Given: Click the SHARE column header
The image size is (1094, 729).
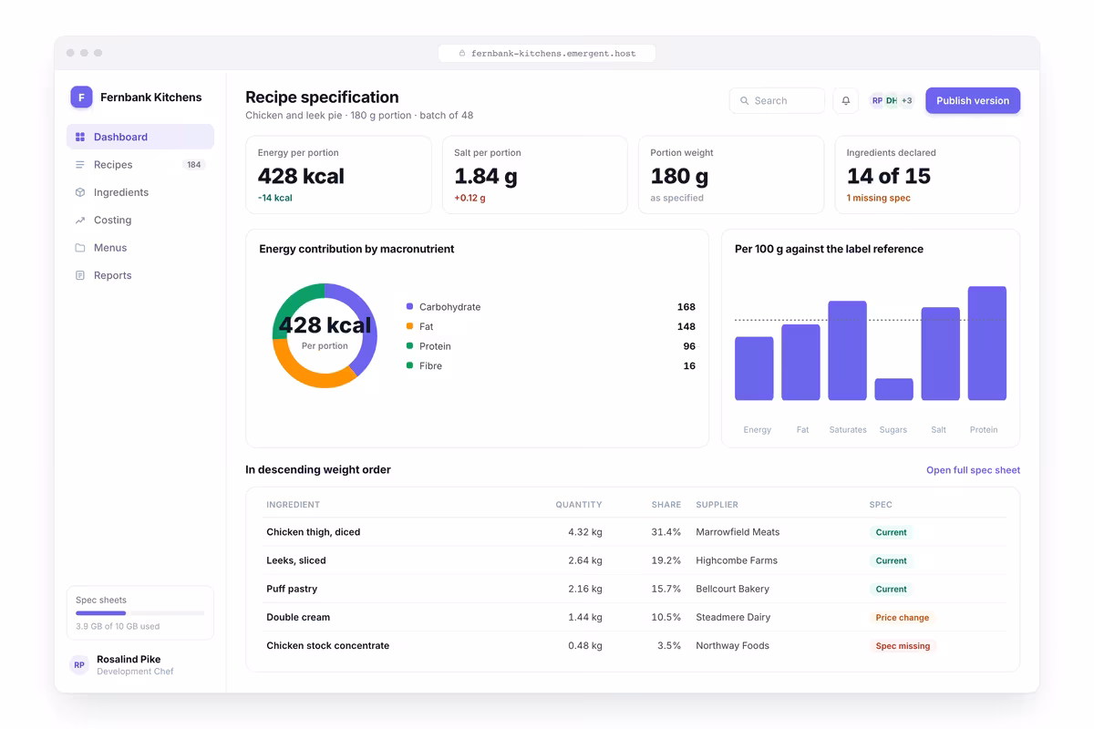Looking at the screenshot, I should [x=666, y=505].
